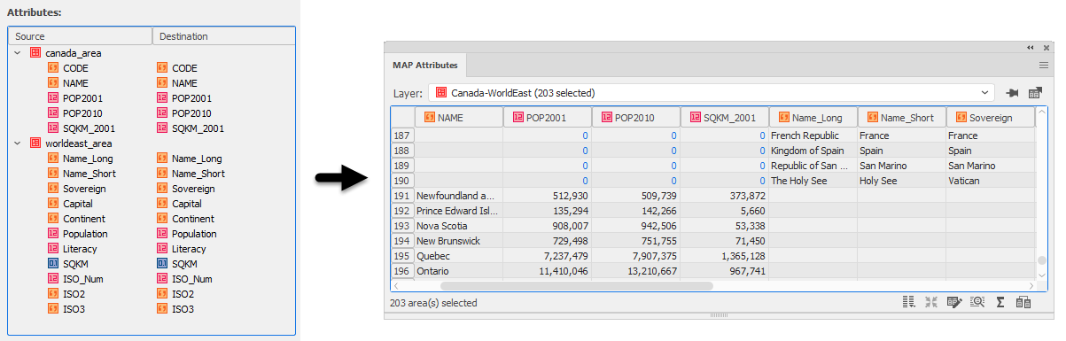Select row header 196
This screenshot has width=1066, height=341.
(403, 271)
